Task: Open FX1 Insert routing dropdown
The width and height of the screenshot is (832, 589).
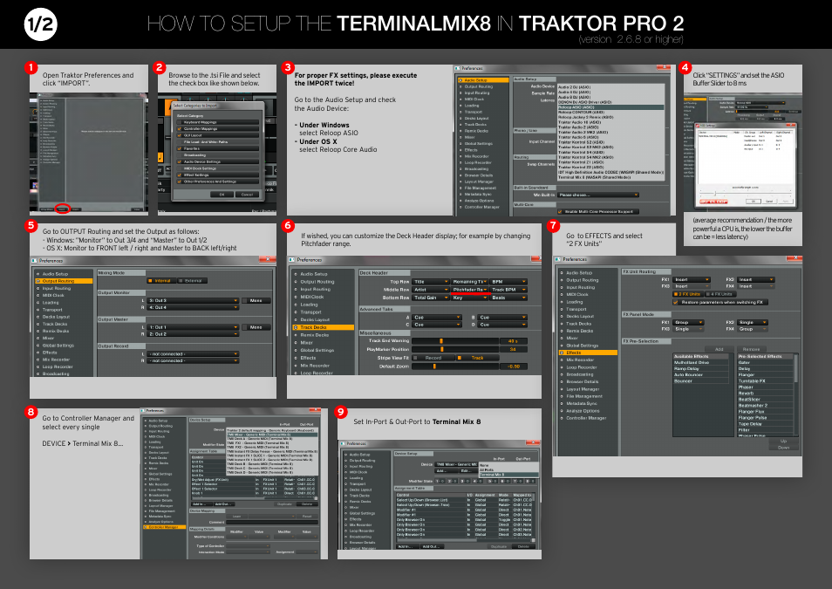Action: click(692, 279)
